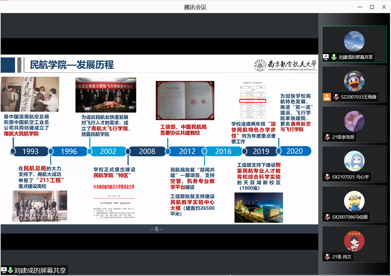Click the muted microphone icon for SZ2007033王雨薇

click(336, 97)
